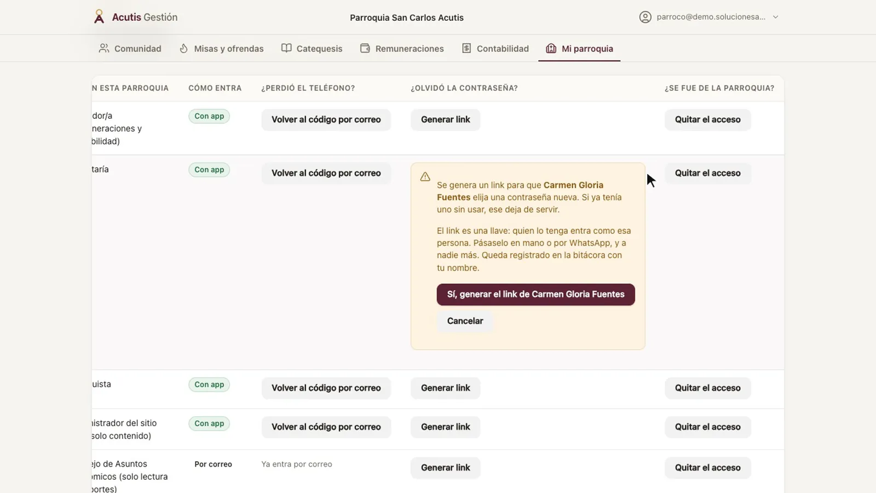The width and height of the screenshot is (876, 493).
Task: Select the Mi parroquia tab
Action: coord(580,48)
